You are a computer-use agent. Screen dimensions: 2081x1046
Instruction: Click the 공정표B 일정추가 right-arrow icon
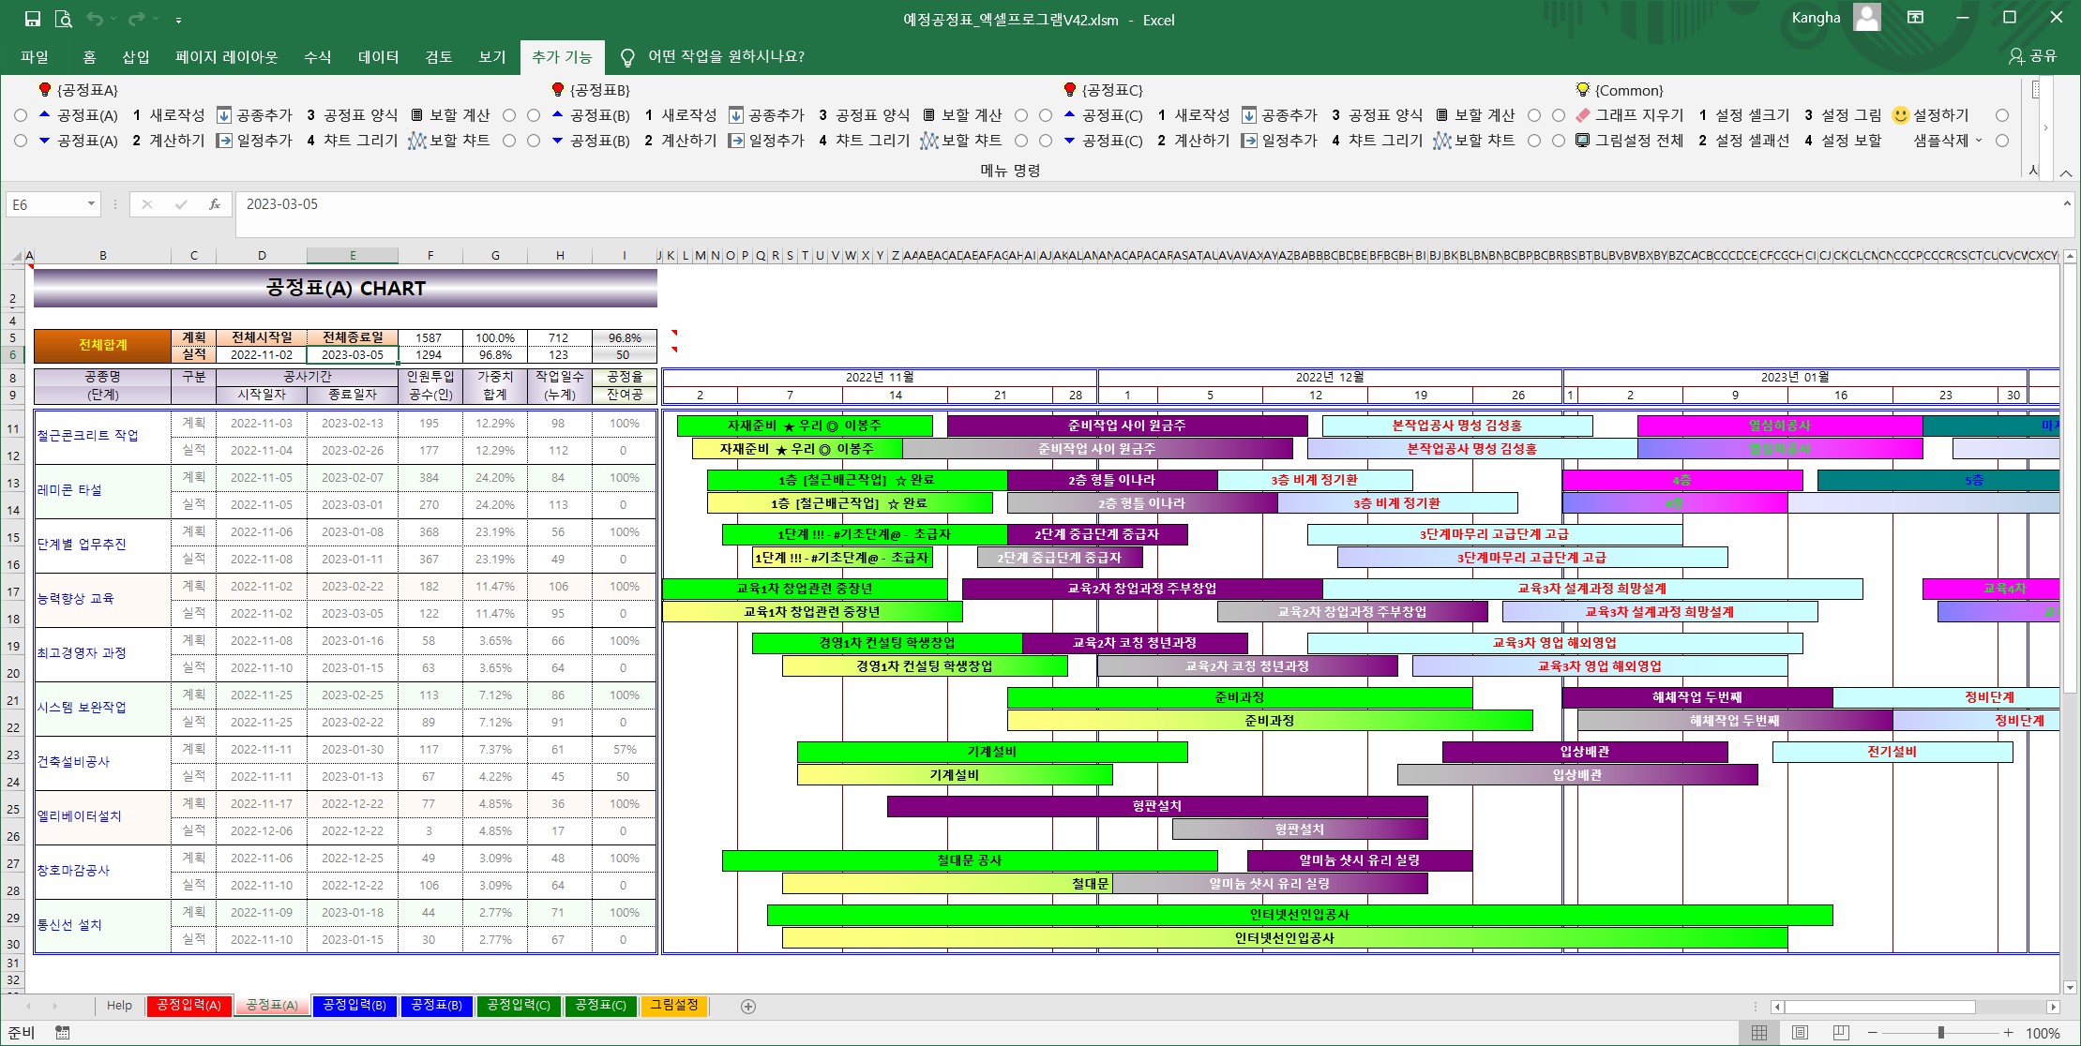point(736,141)
